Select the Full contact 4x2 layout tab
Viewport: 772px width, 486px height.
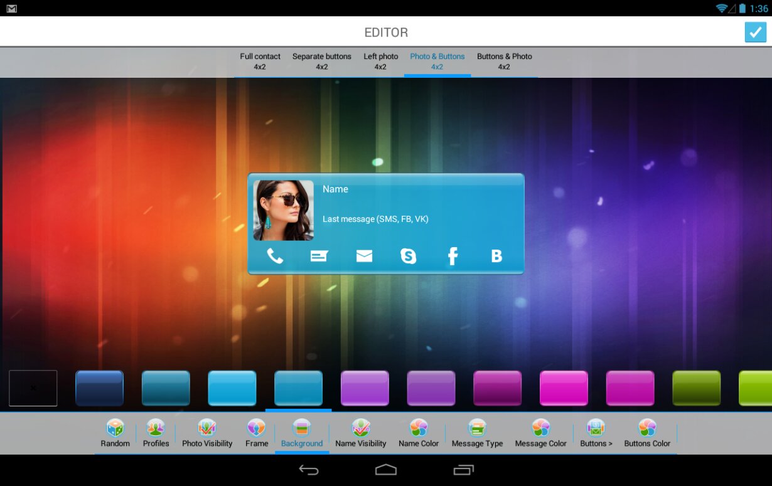[x=260, y=61]
